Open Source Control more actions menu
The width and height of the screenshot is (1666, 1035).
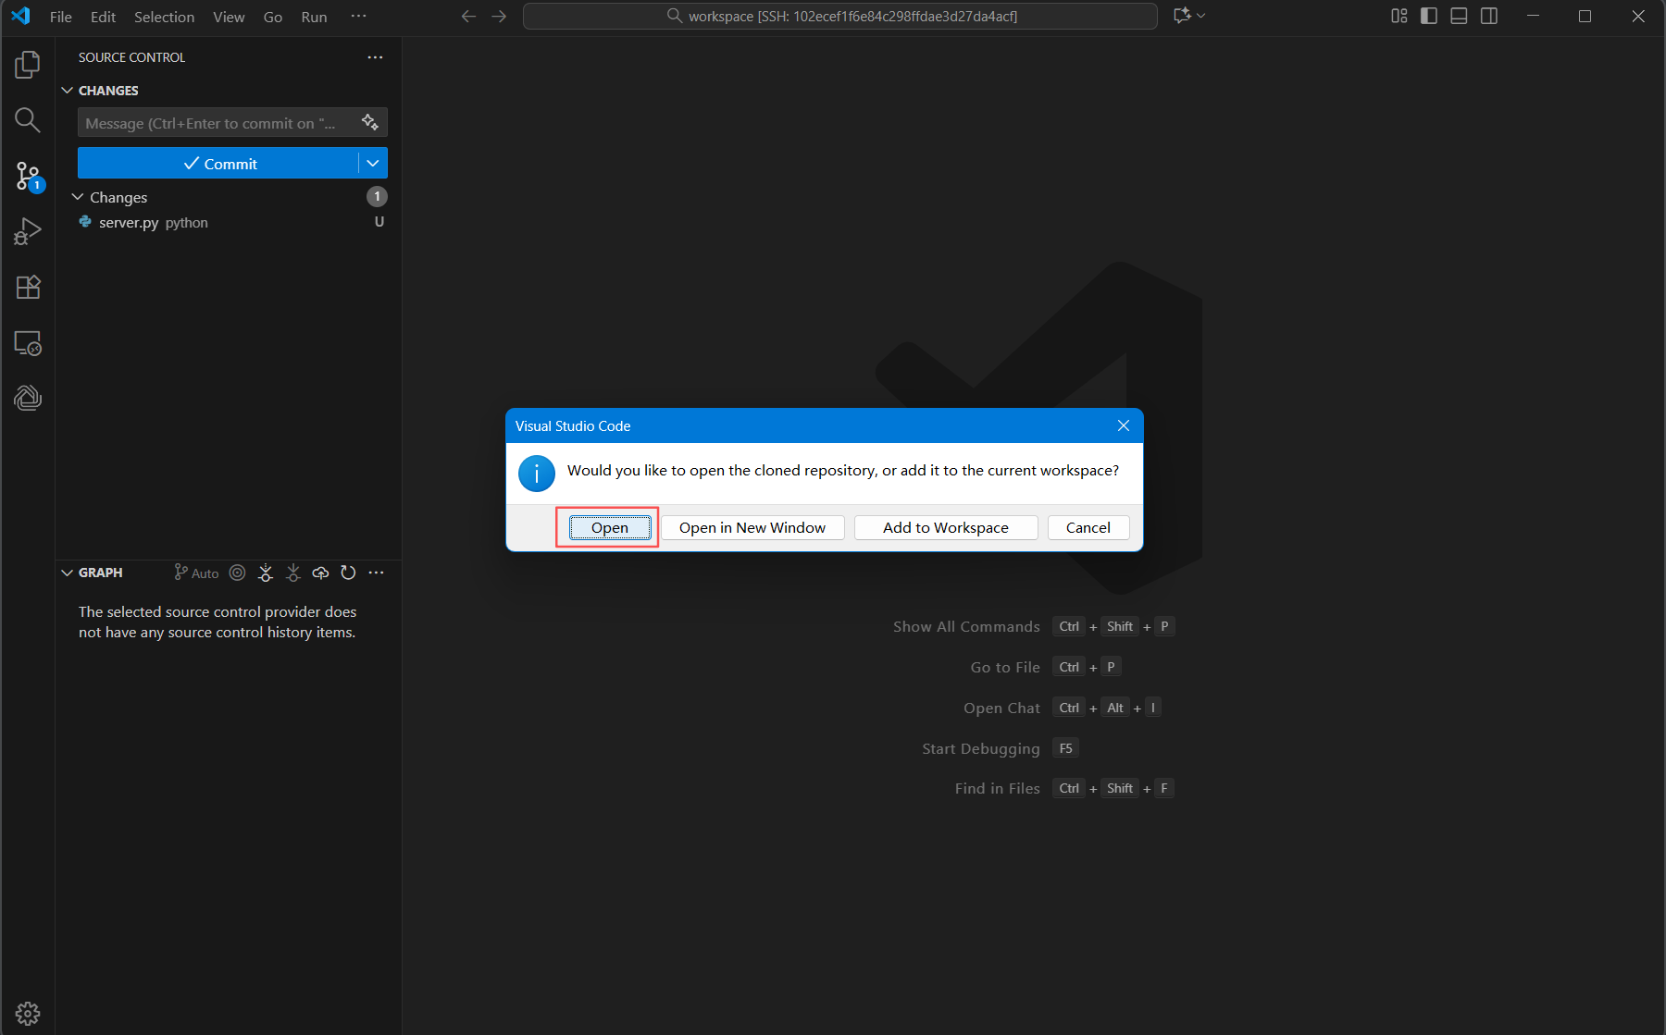[x=375, y=57]
